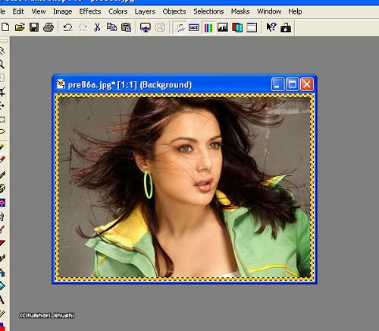The image size is (379, 331).
Task: Start full screen preview with the monitor icon
Action: (146, 27)
